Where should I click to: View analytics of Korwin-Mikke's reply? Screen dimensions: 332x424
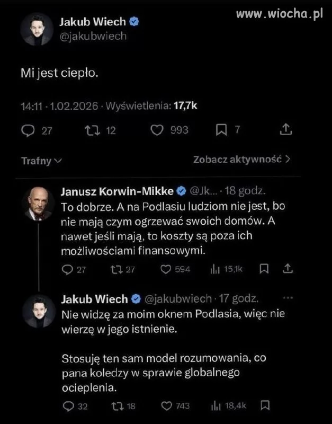(x=216, y=269)
